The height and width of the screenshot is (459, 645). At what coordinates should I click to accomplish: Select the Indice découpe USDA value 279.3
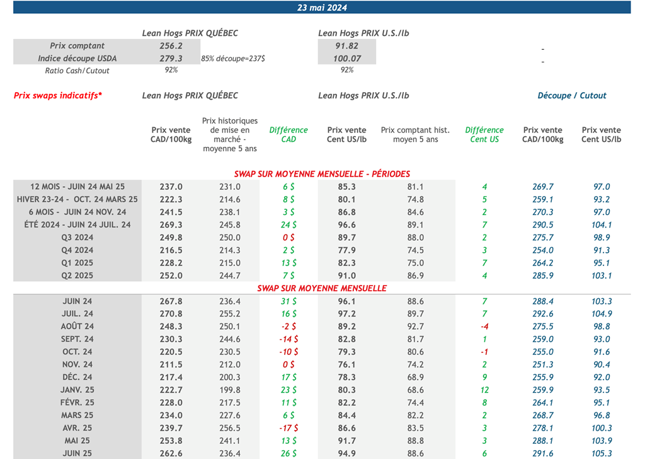point(171,59)
